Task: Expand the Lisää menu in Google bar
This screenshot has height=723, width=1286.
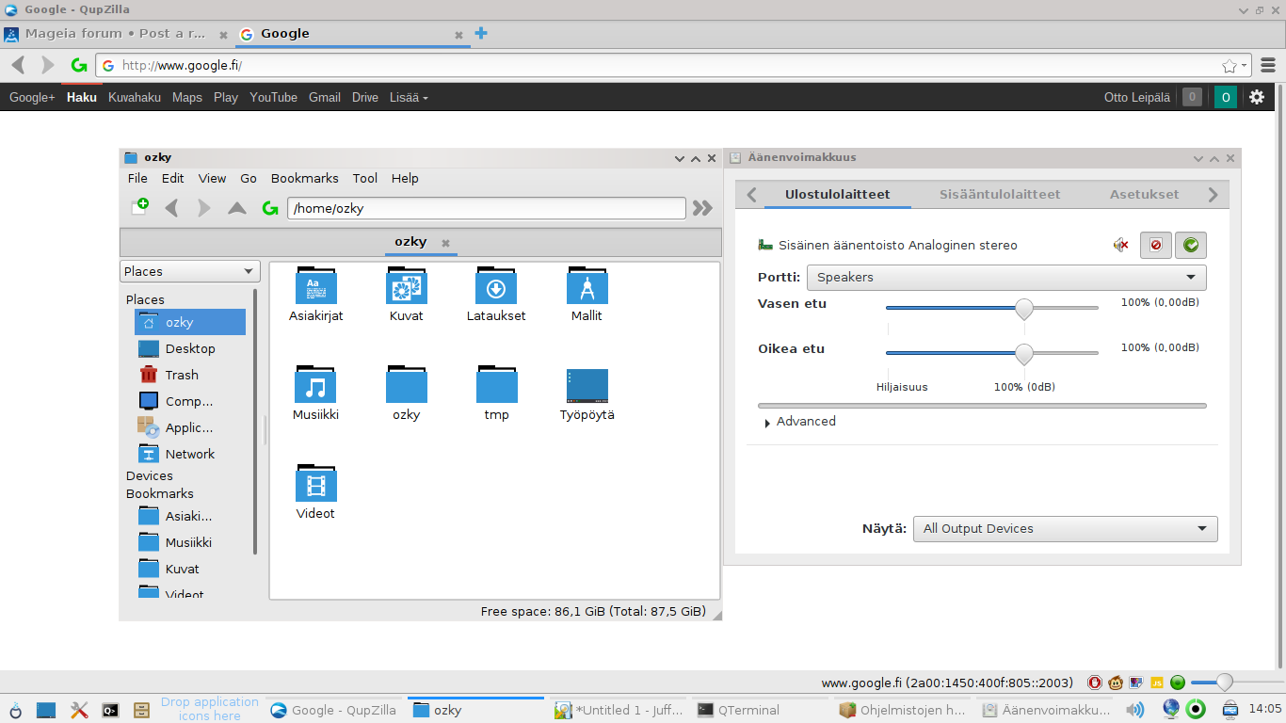Action: (409, 97)
